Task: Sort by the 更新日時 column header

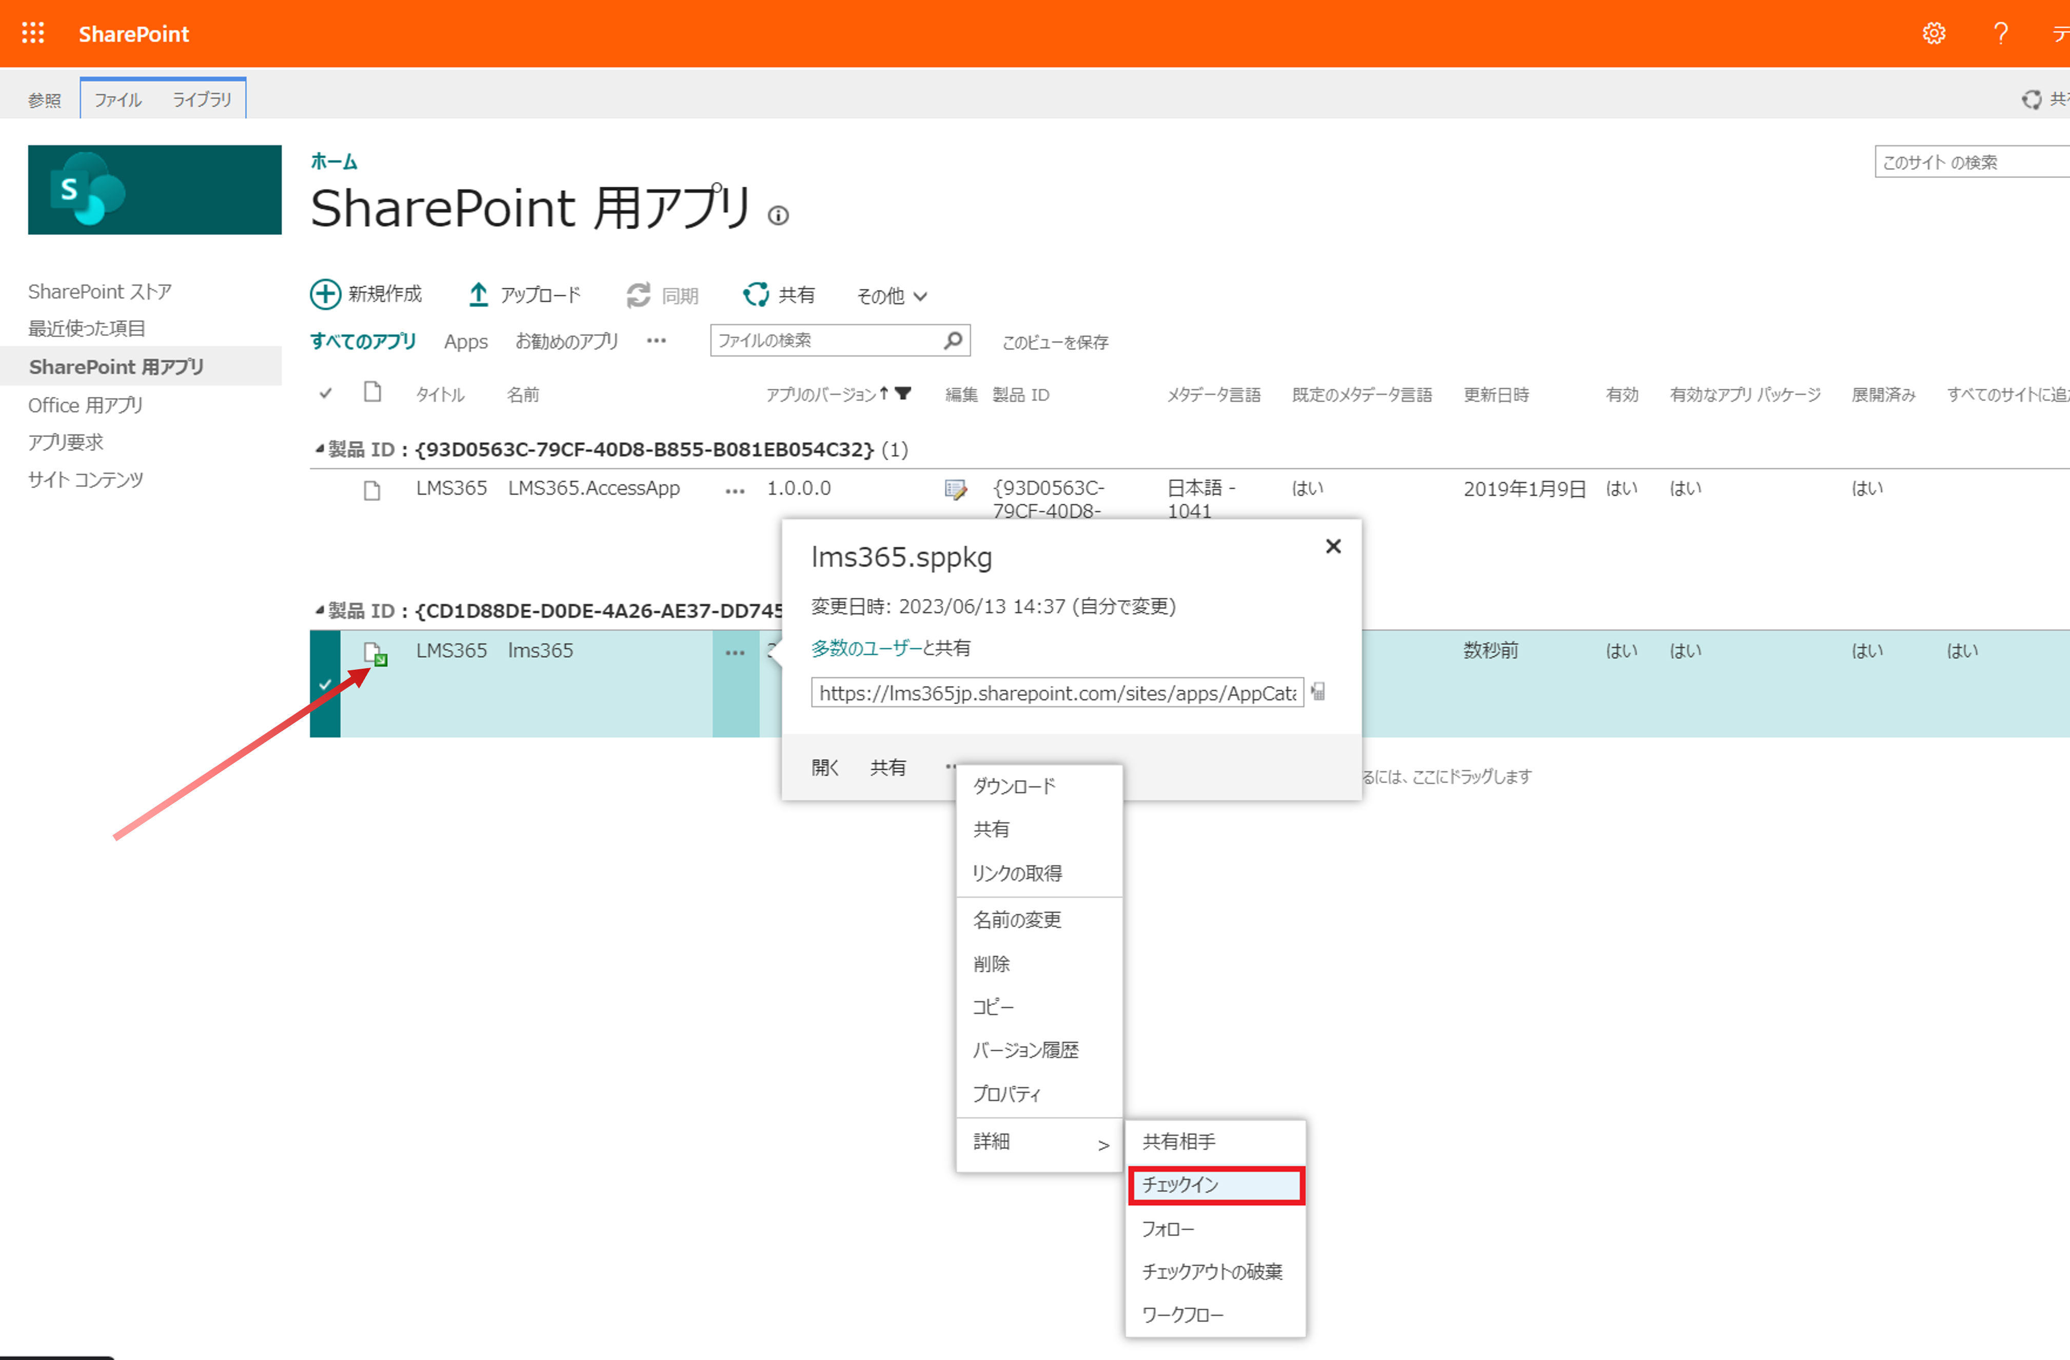Action: coord(1495,394)
